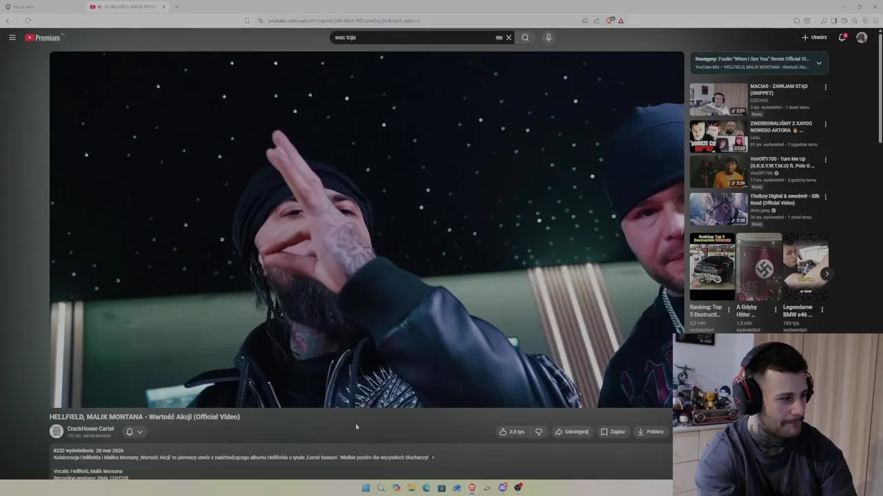Viewport: 883px width, 496px height.
Task: Open VonOff1700 - Turn Me Up title
Action: (782, 163)
